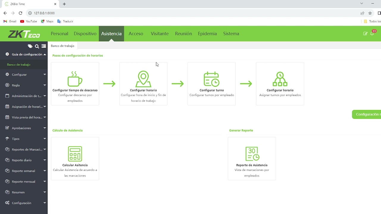This screenshot has height=214, width=381.
Task: Collapse the Guía de configuración section
Action: (24, 54)
